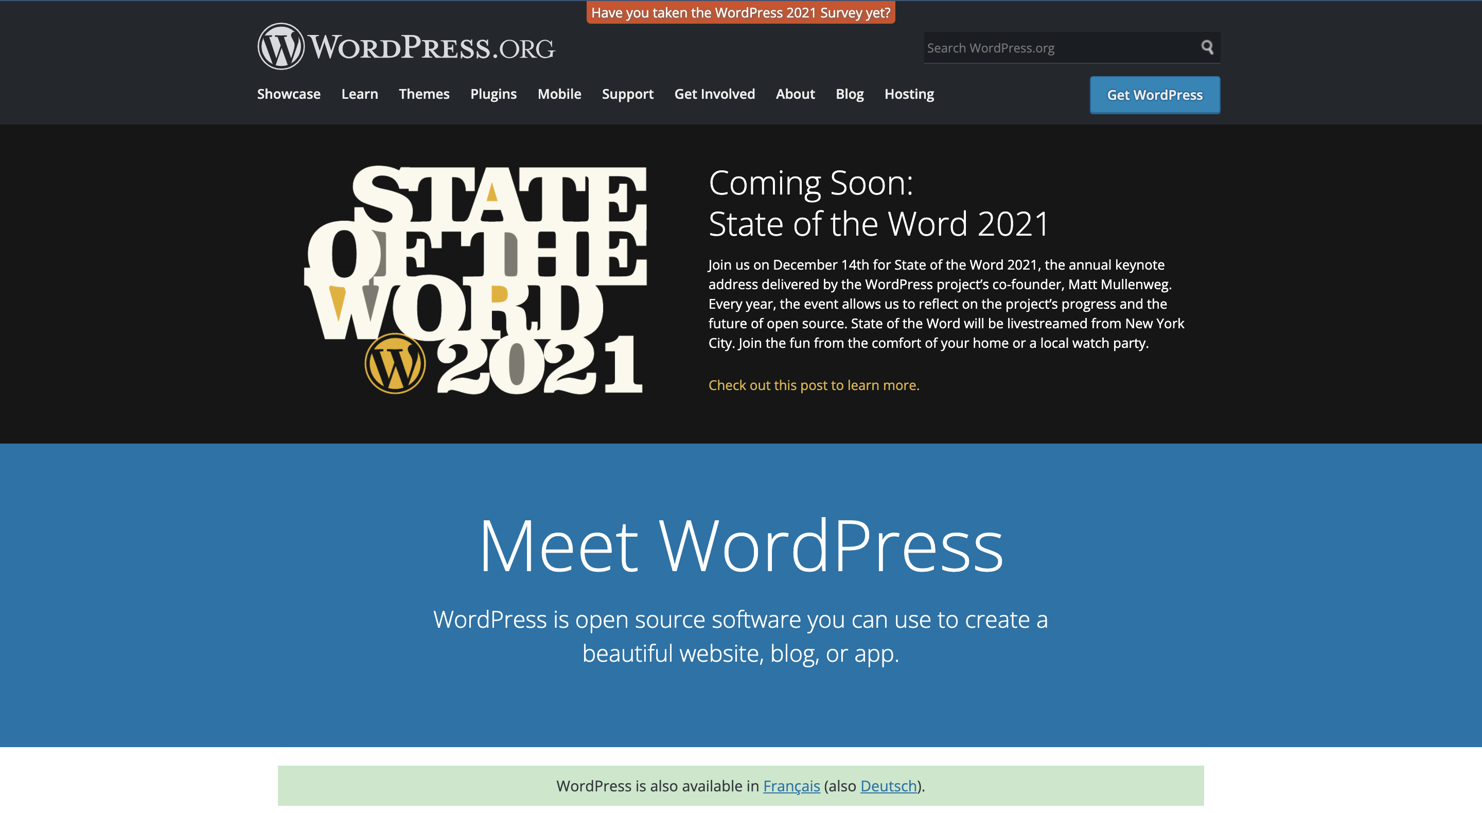
Task: Click the WordPress 2021 Survey banner
Action: [740, 13]
